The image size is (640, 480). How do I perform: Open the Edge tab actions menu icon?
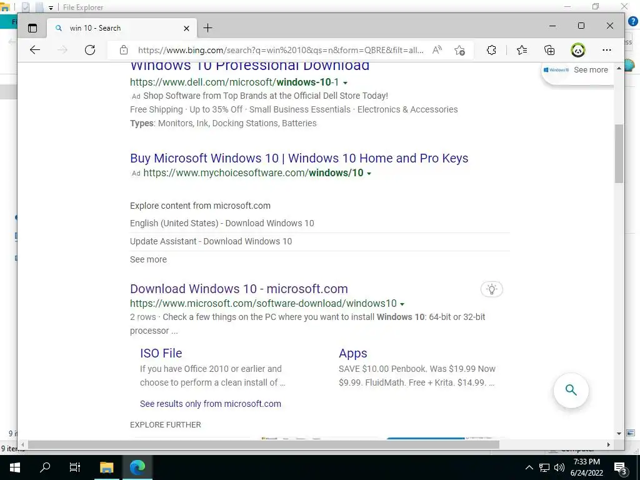(x=32, y=28)
